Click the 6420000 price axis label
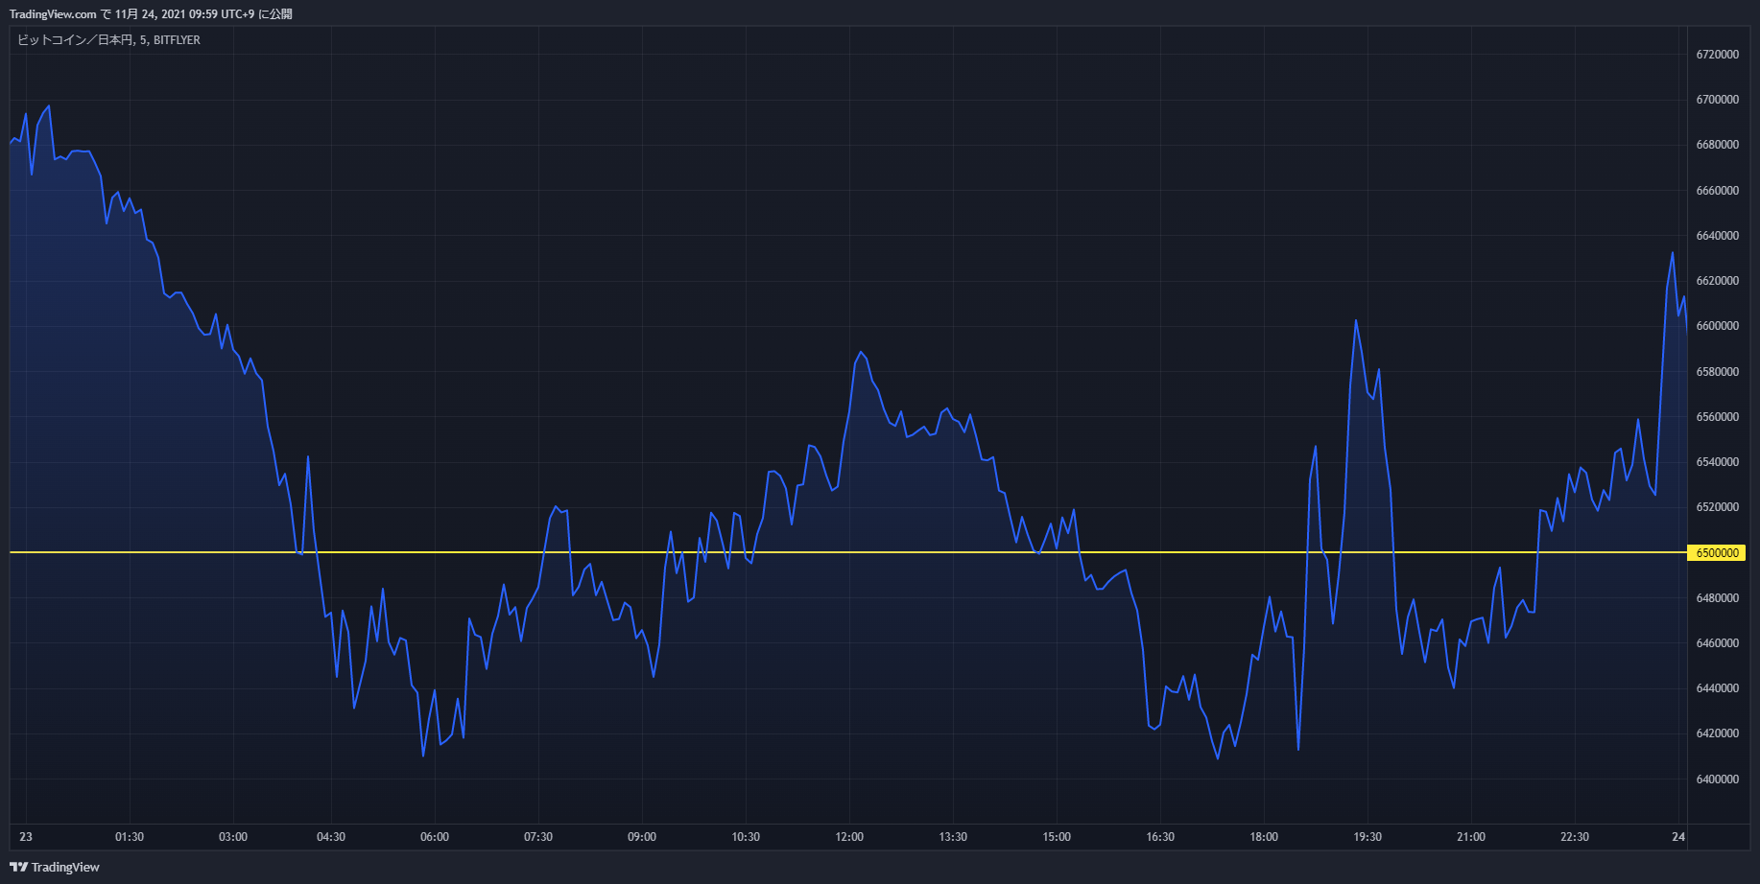The height and width of the screenshot is (884, 1760). [x=1717, y=733]
